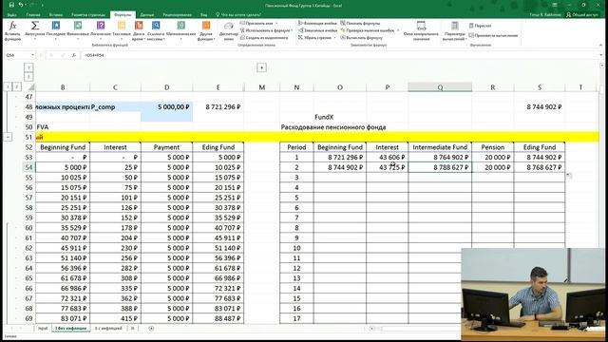The image size is (608, 342).
Task: Click the Undo arrow in the title bar
Action: [21, 5]
